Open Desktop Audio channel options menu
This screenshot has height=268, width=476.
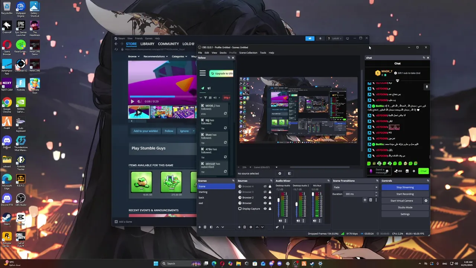285,221
